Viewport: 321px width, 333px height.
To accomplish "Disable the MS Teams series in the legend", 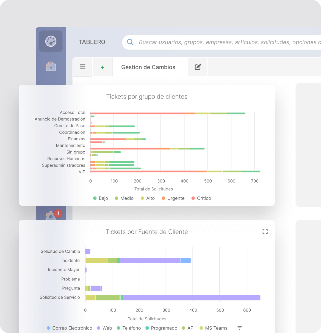I will coord(213,328).
